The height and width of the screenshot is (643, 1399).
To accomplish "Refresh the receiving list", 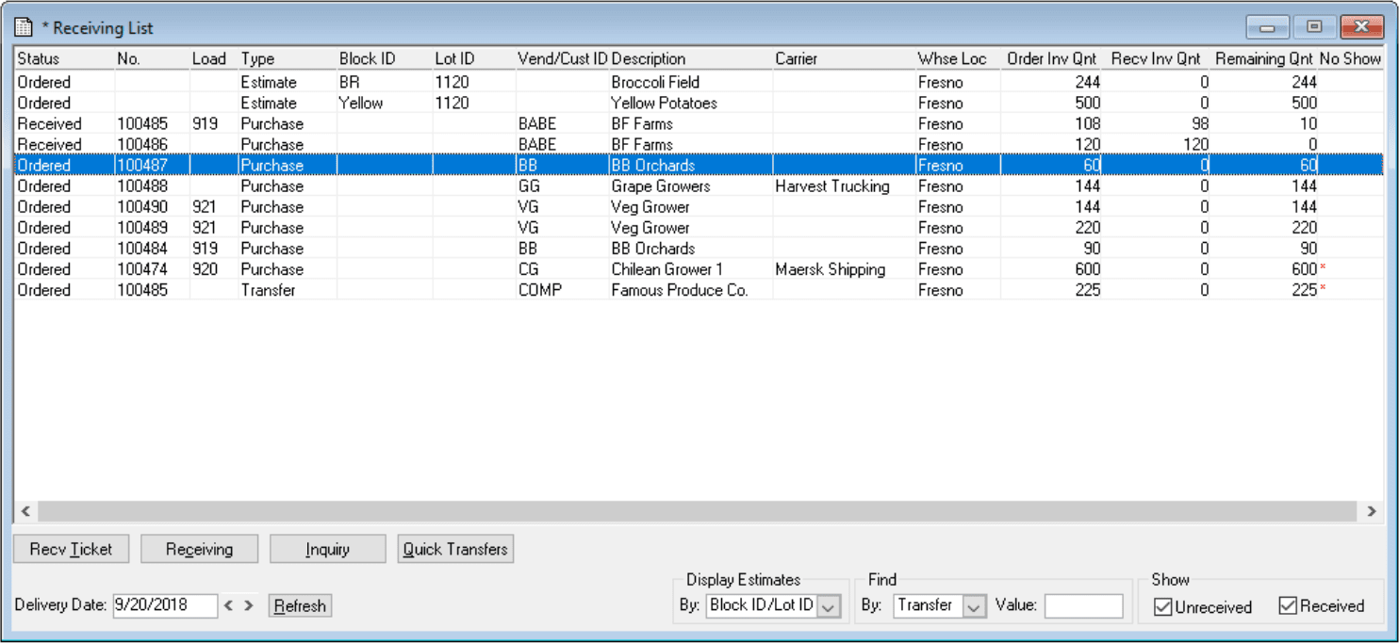I will coord(300,605).
